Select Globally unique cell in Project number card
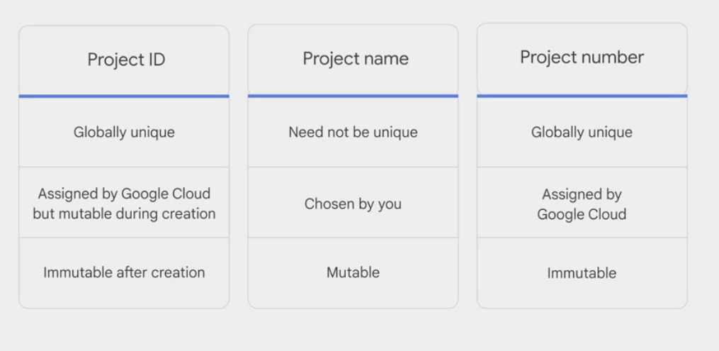The height and width of the screenshot is (351, 719). 582,133
